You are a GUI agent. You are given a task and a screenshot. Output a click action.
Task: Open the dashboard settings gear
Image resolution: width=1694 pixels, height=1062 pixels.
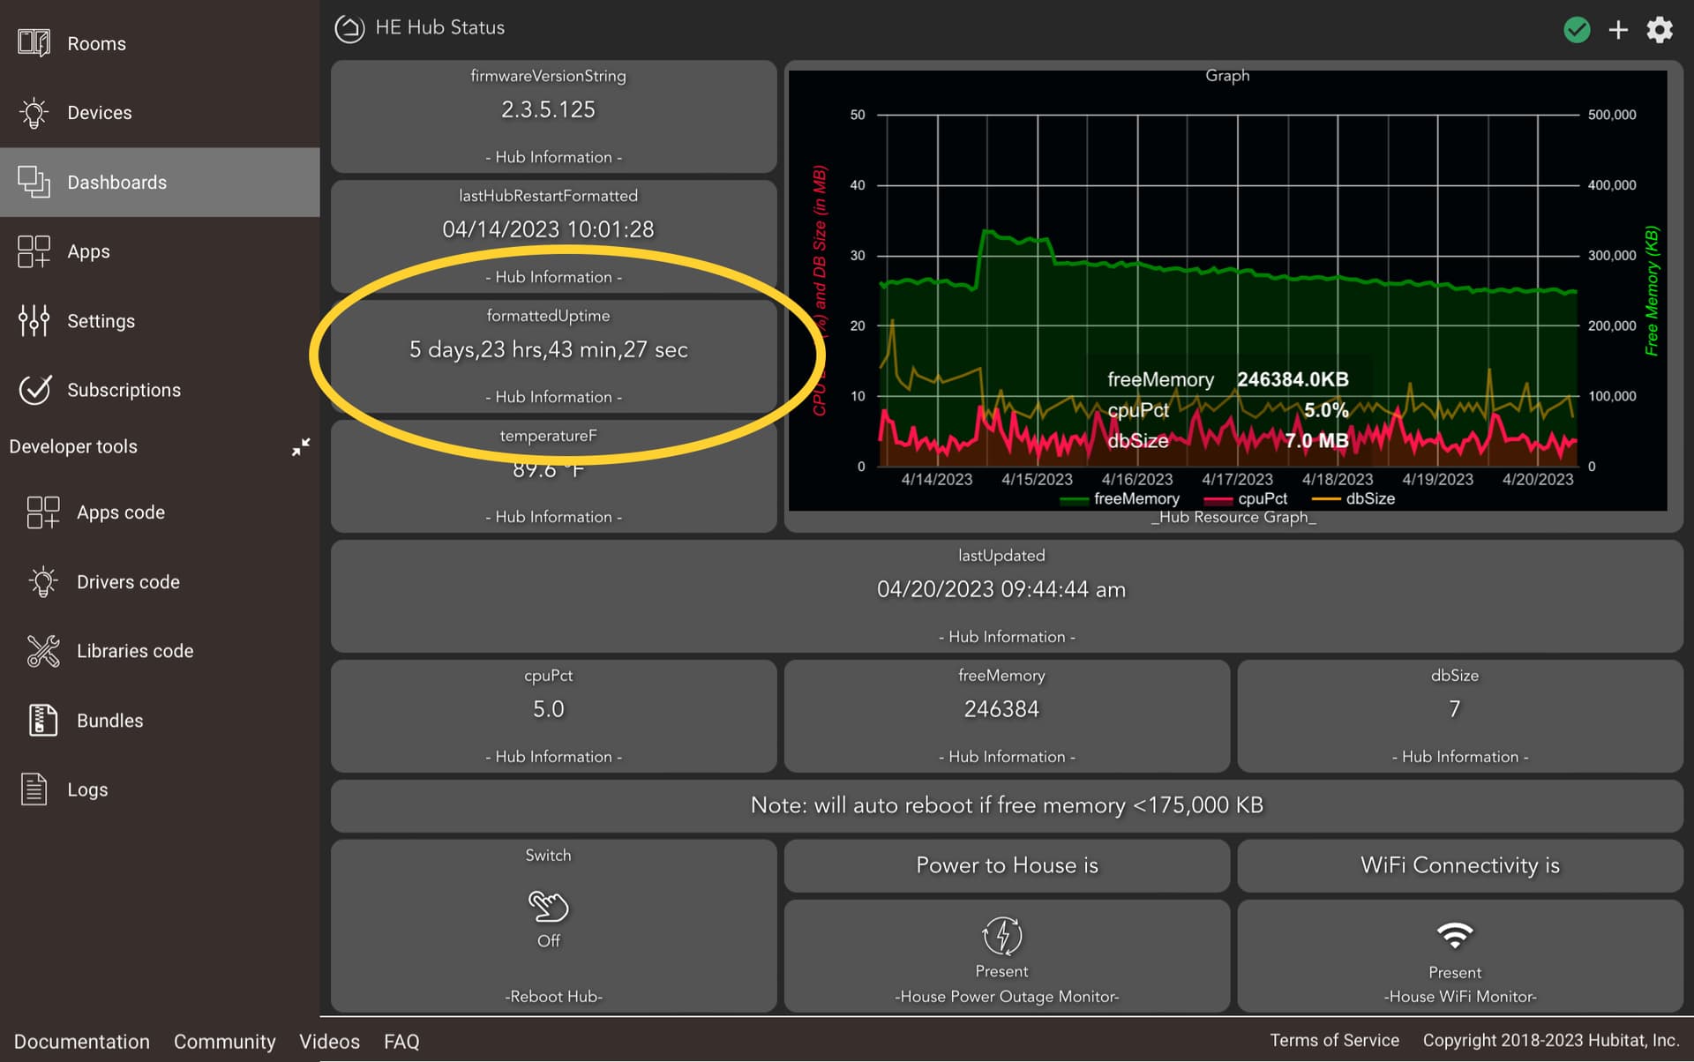1660,29
